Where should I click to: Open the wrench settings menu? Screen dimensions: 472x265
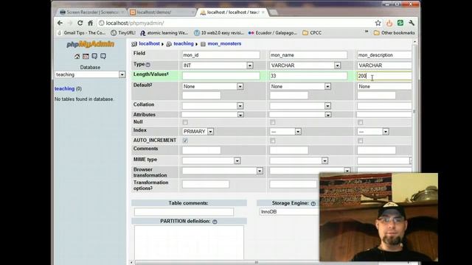pyautogui.click(x=412, y=23)
